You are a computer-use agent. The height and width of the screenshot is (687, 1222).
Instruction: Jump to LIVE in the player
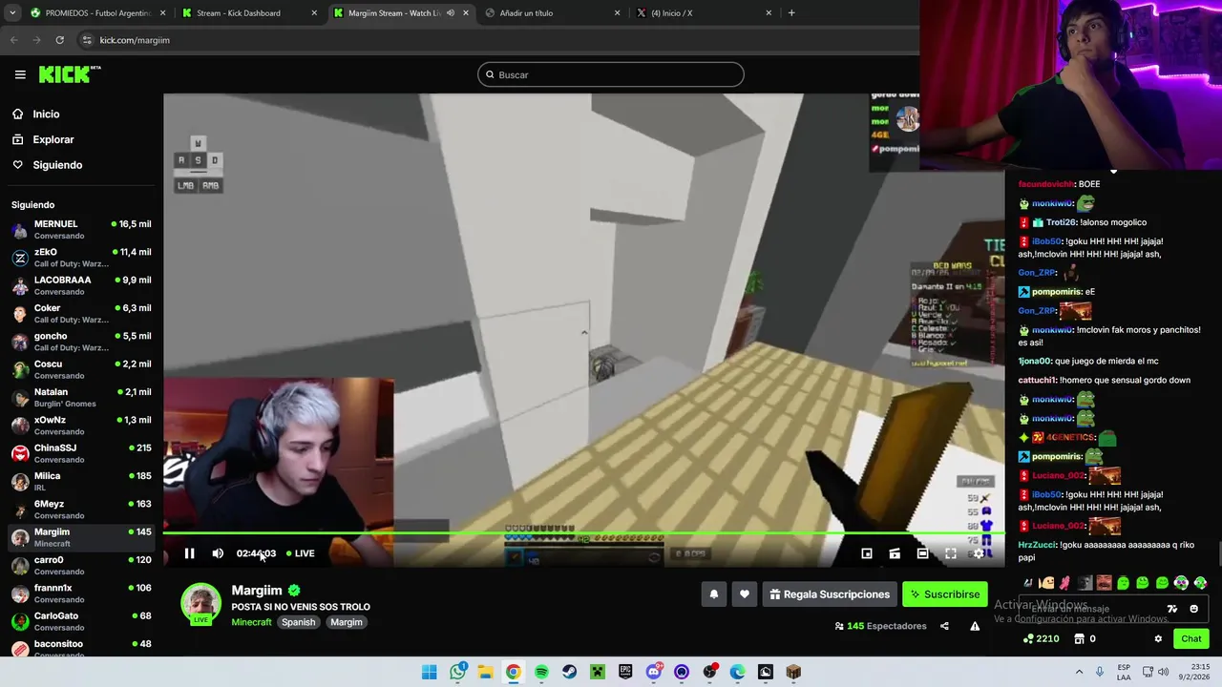(301, 553)
